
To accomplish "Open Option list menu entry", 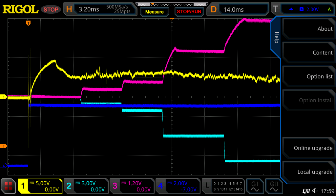I will click(308, 76).
